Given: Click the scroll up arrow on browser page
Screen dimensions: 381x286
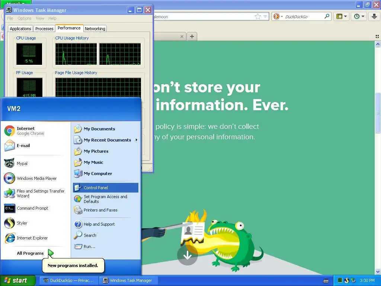Looking at the screenshot, I should coord(378,44).
